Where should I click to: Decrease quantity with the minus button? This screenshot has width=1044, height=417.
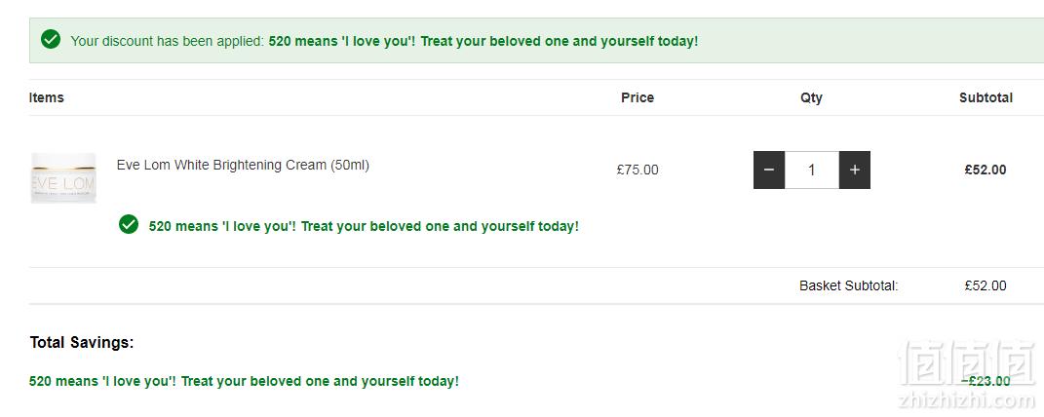click(x=769, y=170)
